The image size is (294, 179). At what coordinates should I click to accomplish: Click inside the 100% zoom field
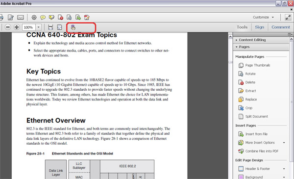(29, 27)
